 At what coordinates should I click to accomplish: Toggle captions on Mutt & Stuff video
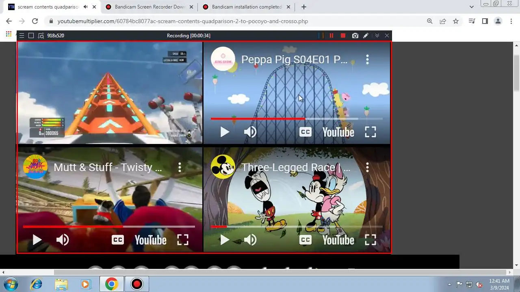[118, 240]
